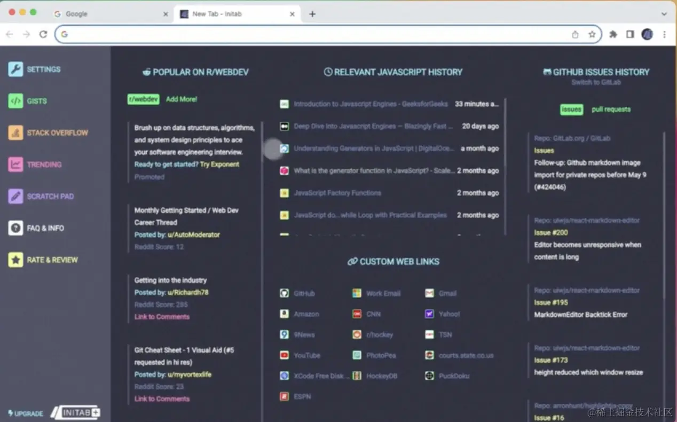
Task: Click Stack Overflow sidebar icon
Action: click(x=15, y=132)
